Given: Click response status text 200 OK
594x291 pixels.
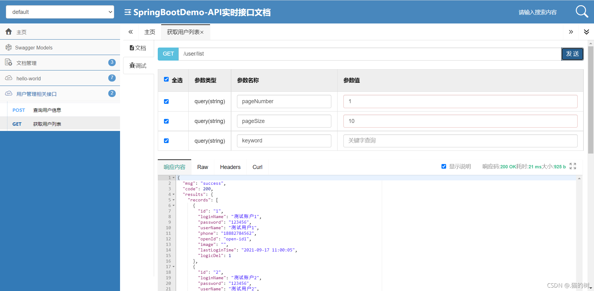Looking at the screenshot, I should coord(508,167).
